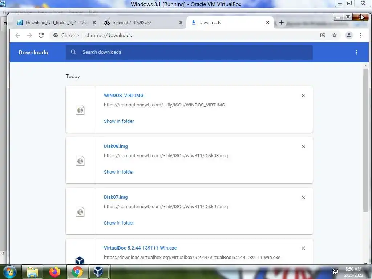This screenshot has height=279, width=372.
Task: Minimize the VirtualBox VM window
Action: 340,4
